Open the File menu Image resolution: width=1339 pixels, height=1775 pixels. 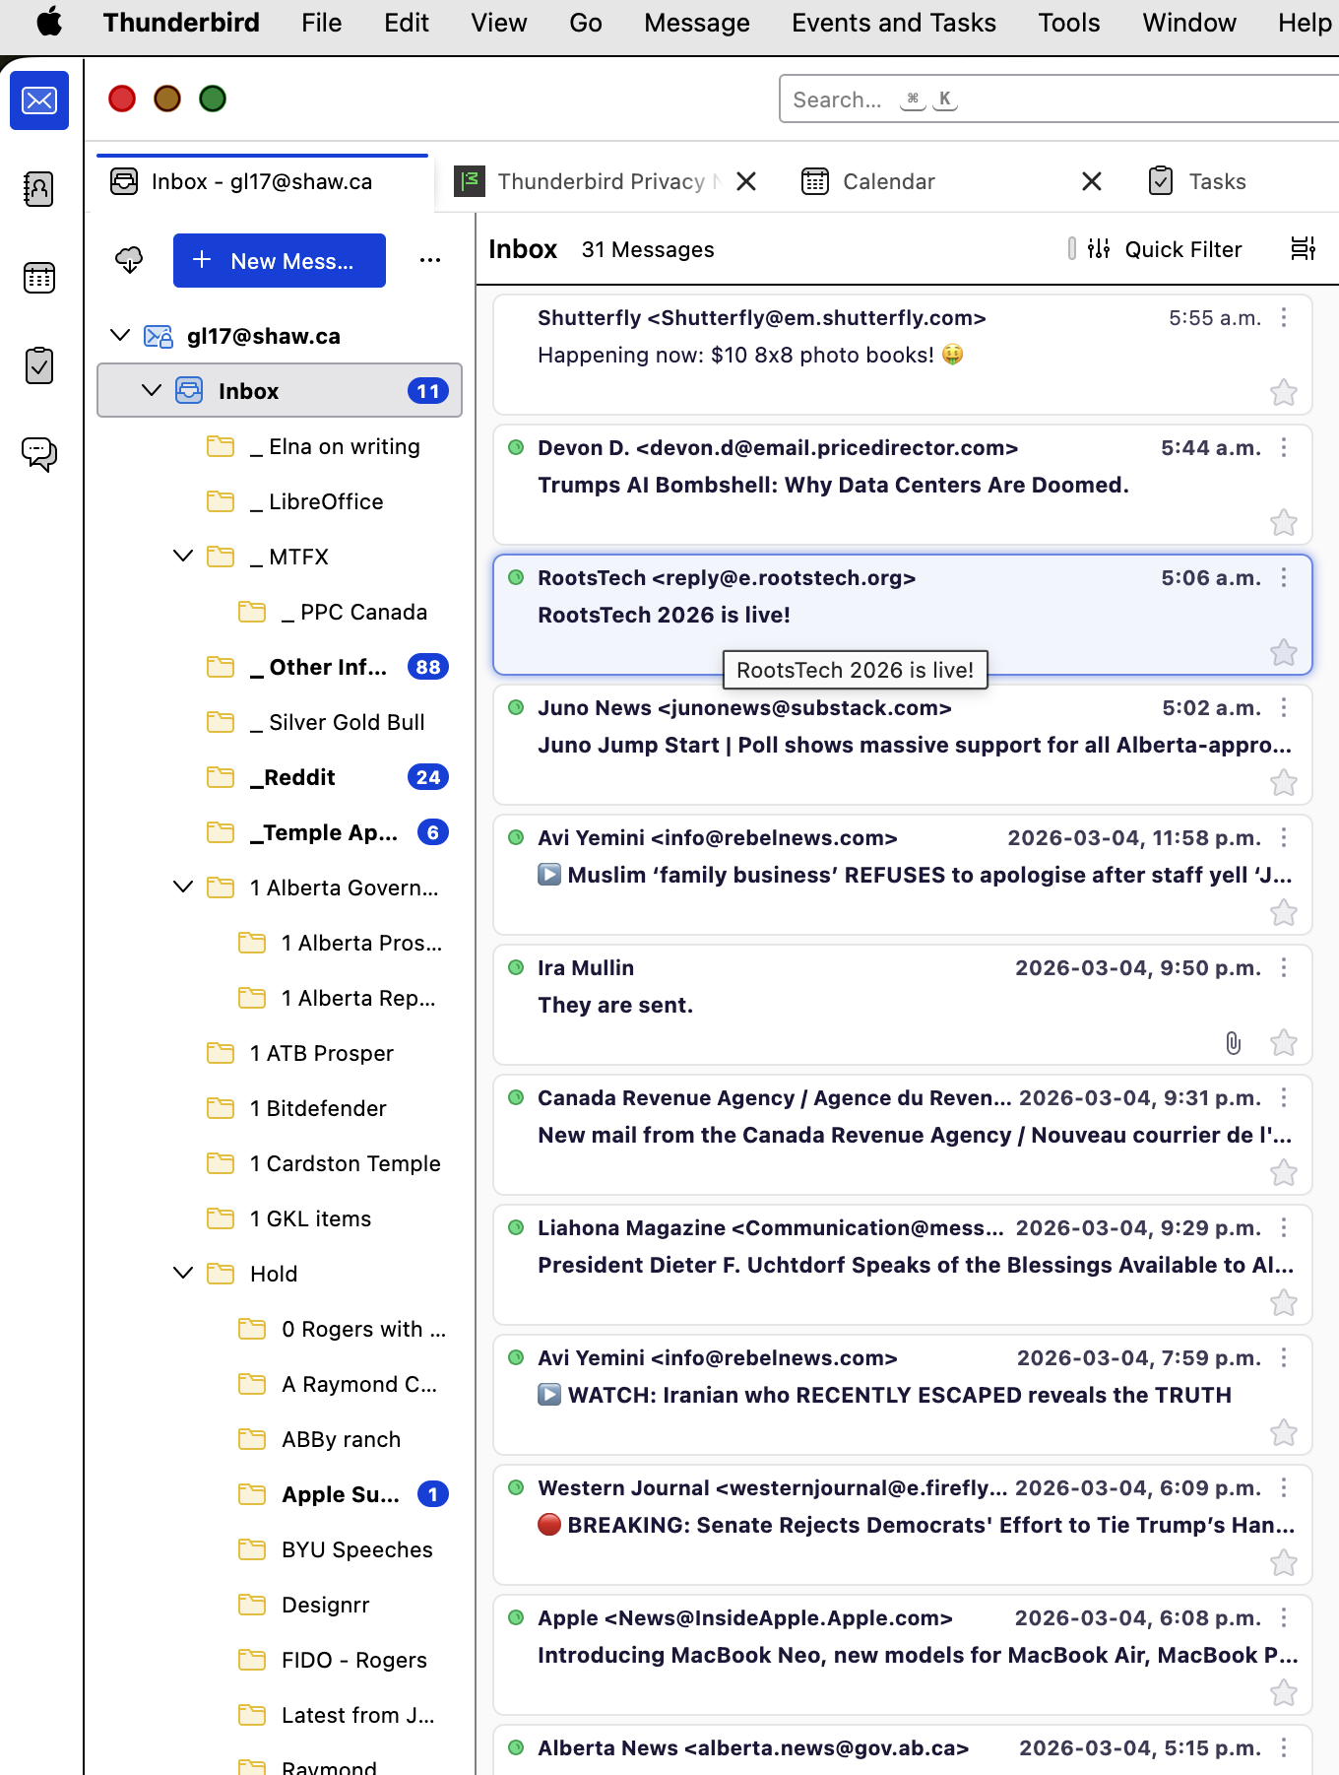(322, 22)
